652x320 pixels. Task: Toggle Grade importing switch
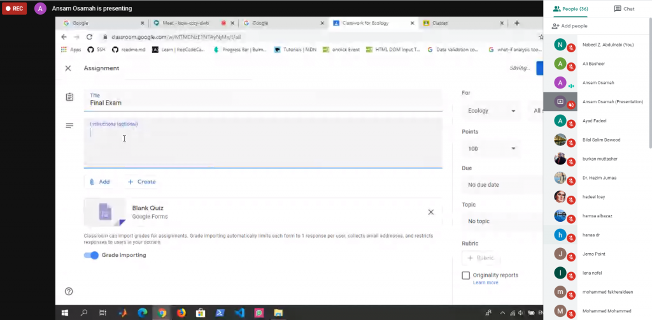92,255
